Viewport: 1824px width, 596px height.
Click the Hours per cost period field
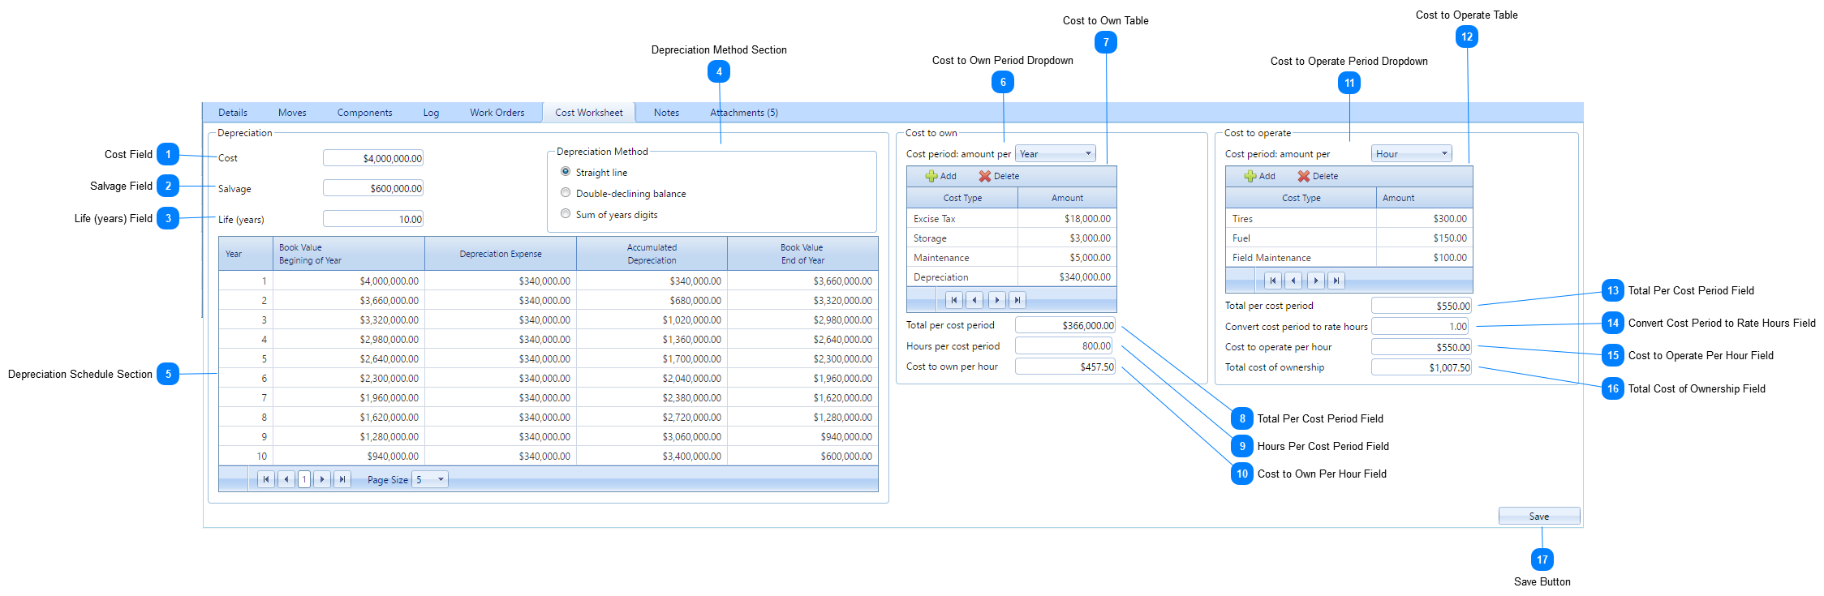click(x=1064, y=345)
